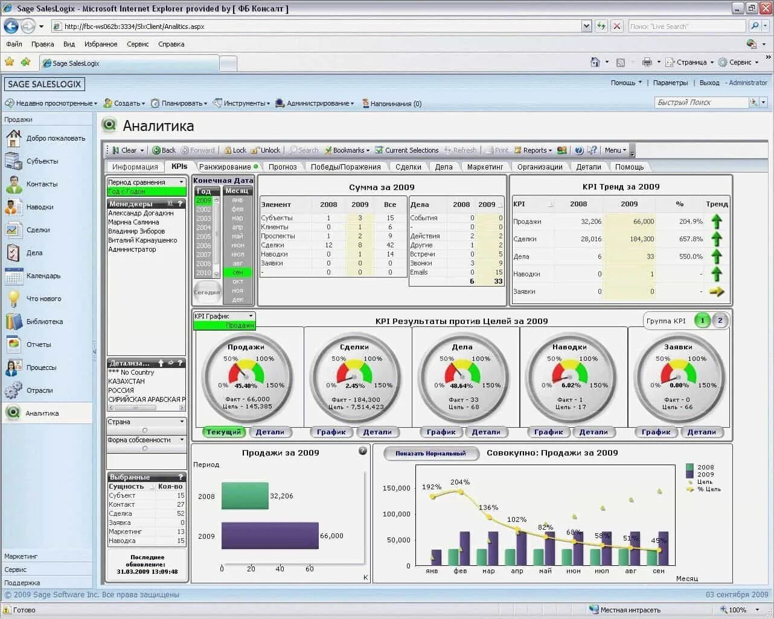774x619 pixels.
Task: Toggle Текущий under Продажи gauge
Action: click(224, 432)
